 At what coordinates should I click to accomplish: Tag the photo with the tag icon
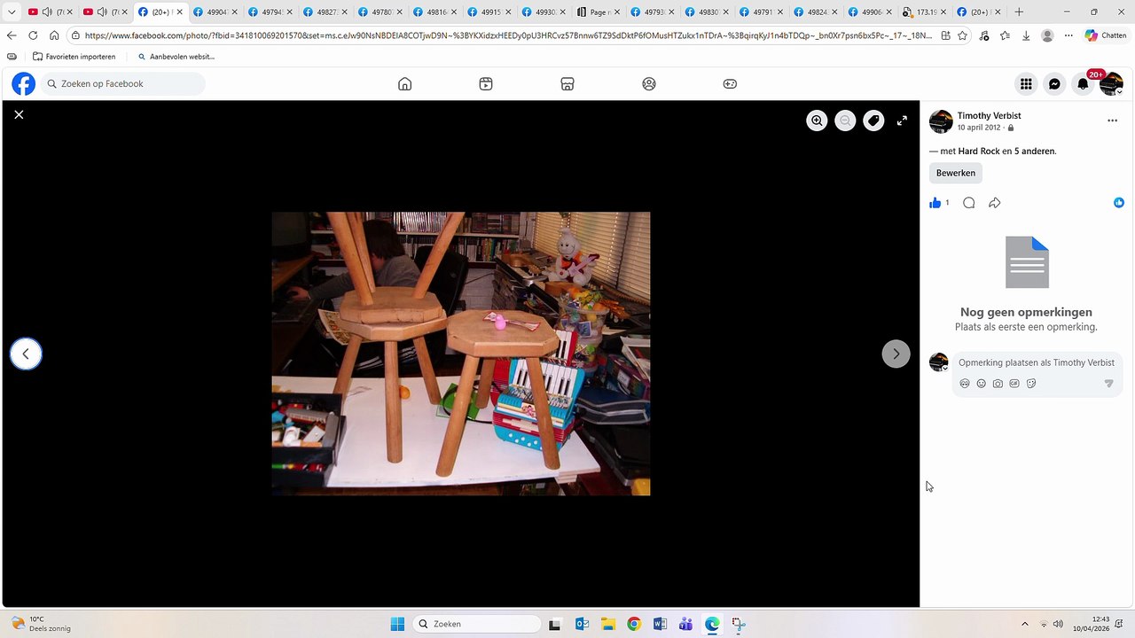(x=873, y=121)
